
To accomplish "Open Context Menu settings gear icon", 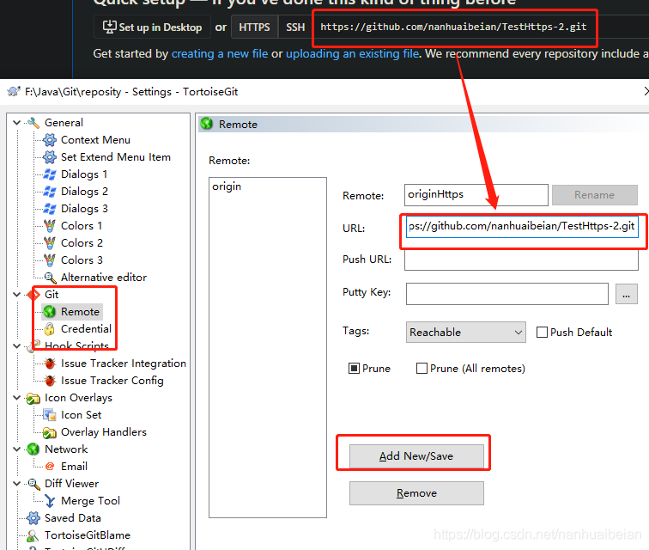I will tap(50, 140).
